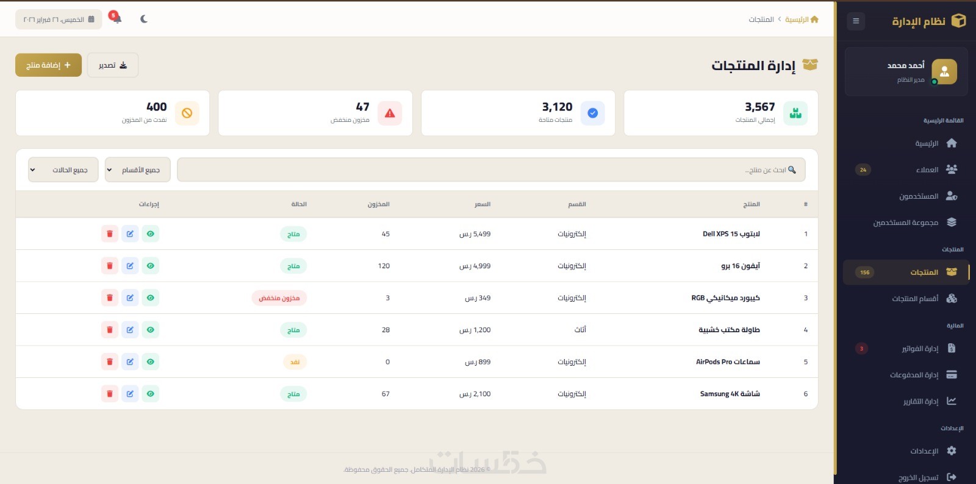Click the نفذ status badge for AirPods Pro

295,362
